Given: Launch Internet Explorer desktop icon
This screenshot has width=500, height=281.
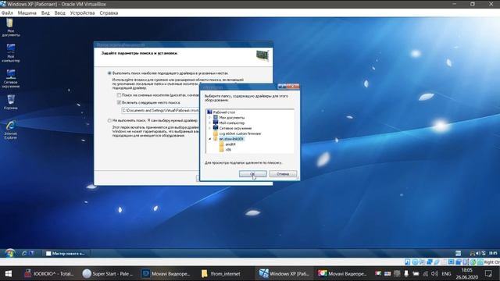Looking at the screenshot, I should (x=10, y=130).
